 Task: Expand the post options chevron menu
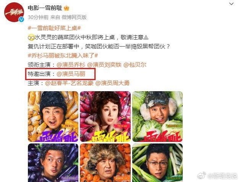[x=231, y=4]
